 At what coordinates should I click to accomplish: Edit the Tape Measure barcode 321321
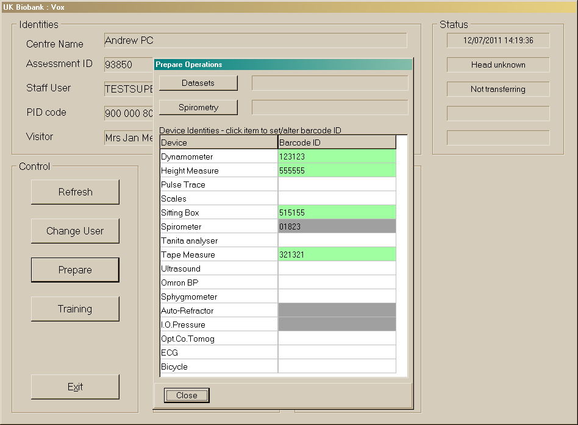point(337,255)
